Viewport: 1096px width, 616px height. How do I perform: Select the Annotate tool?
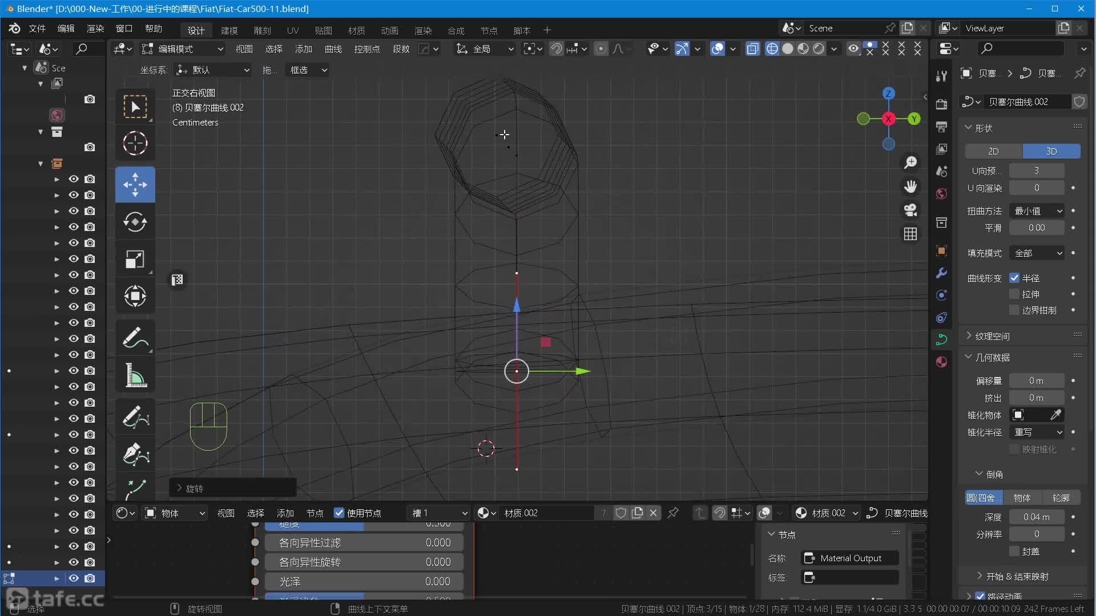coord(135,338)
